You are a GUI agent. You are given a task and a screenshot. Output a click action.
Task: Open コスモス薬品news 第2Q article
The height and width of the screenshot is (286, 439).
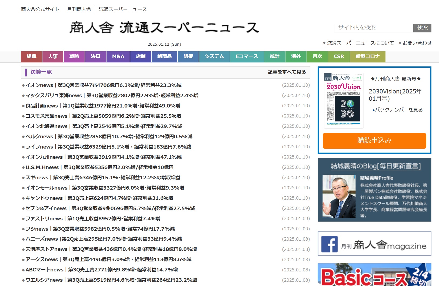pyautogui.click(x=103, y=116)
